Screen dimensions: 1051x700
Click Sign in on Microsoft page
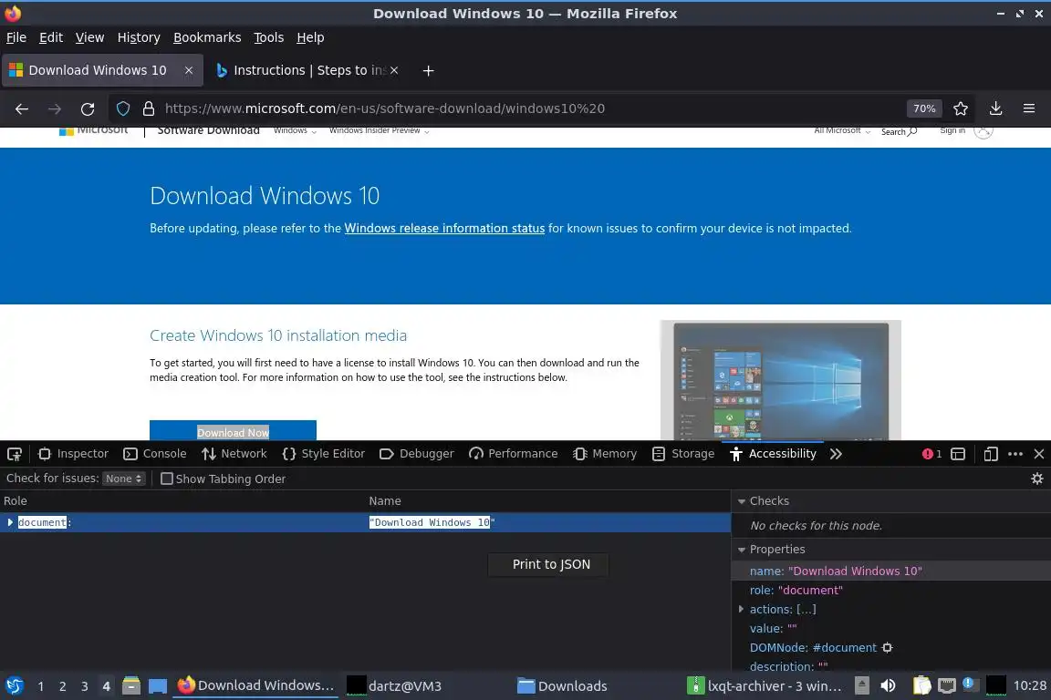pos(952,130)
